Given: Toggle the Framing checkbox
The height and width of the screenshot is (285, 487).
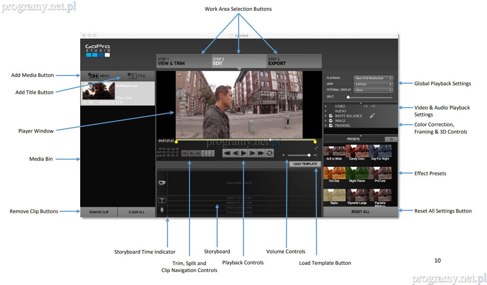Looking at the screenshot, I should (331, 125).
